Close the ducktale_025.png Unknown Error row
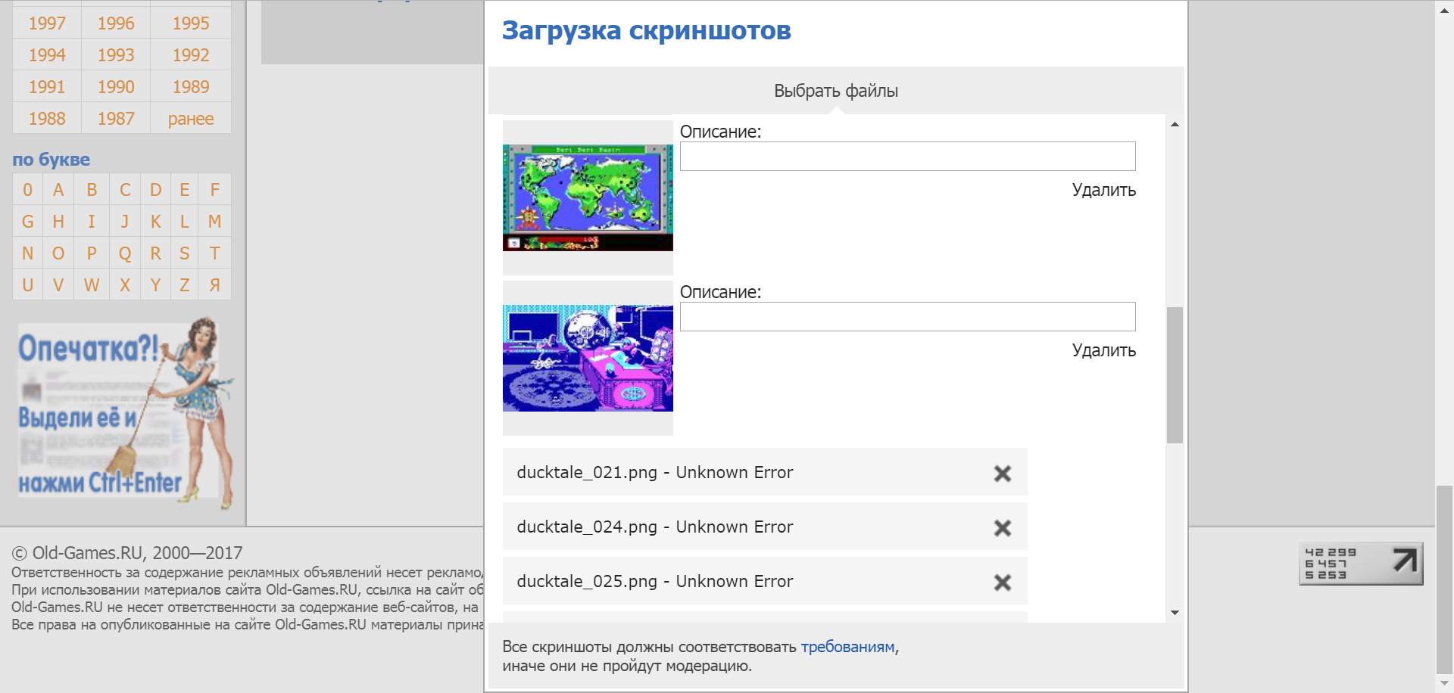 coord(1003,583)
